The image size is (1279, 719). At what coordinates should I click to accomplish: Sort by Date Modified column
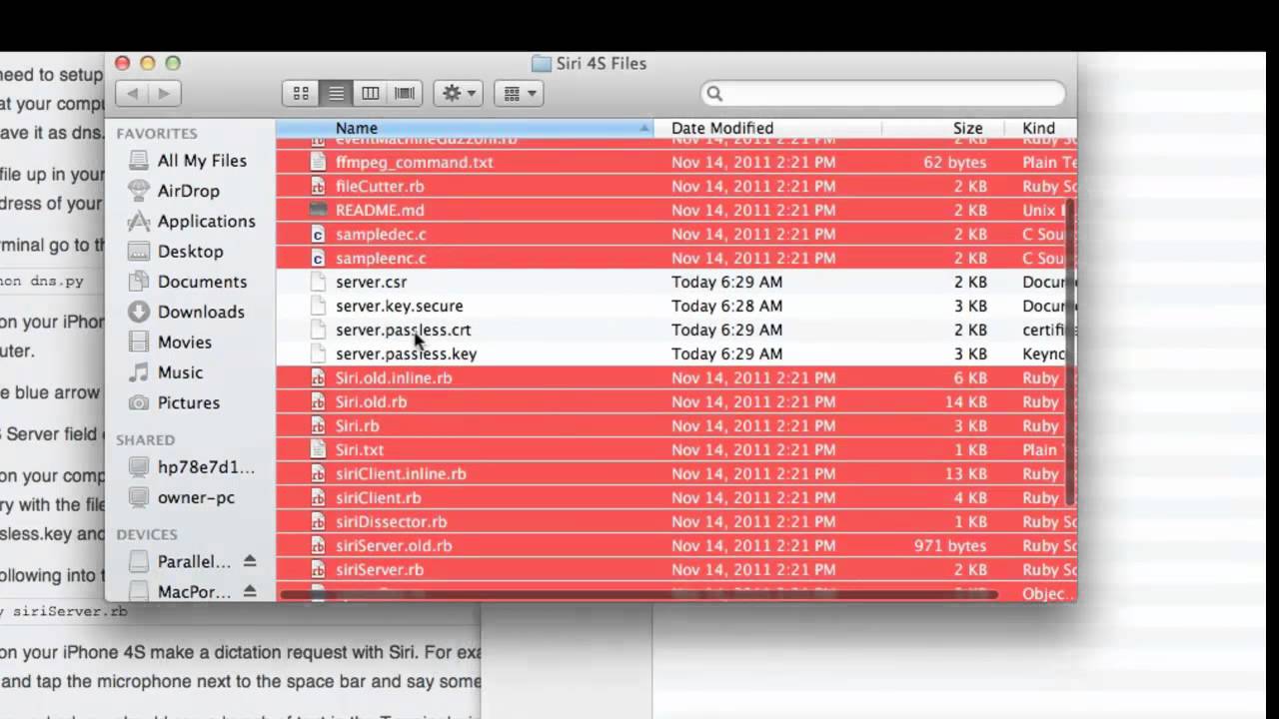(767, 128)
